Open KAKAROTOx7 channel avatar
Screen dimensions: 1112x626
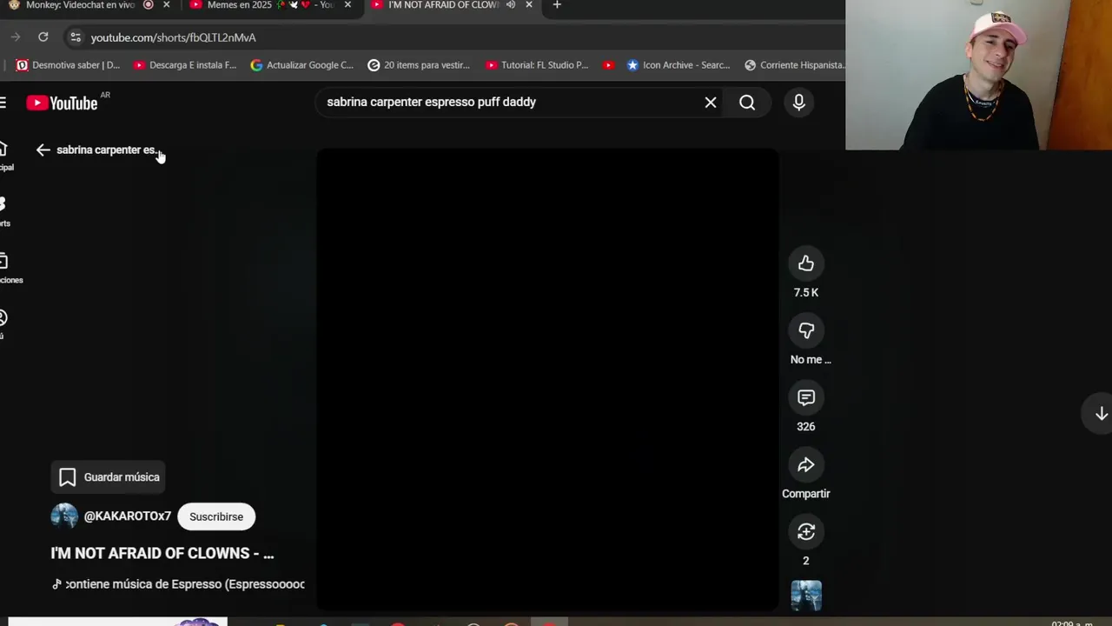pyautogui.click(x=64, y=516)
